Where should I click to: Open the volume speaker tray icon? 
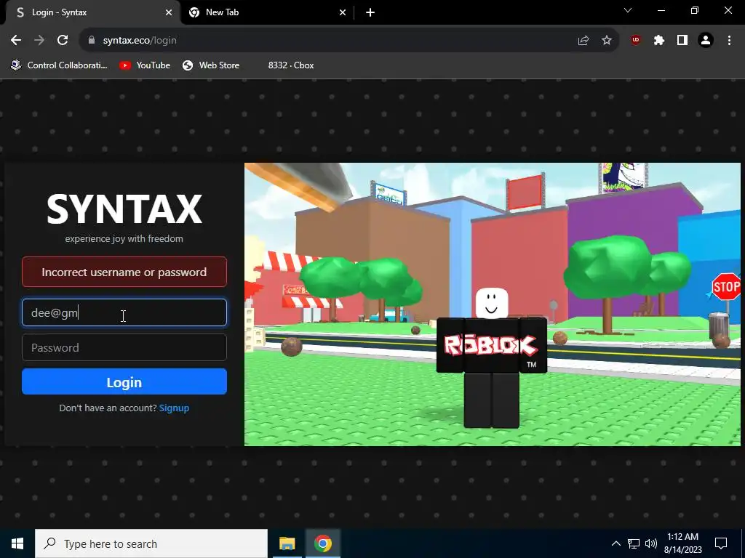[x=651, y=543]
